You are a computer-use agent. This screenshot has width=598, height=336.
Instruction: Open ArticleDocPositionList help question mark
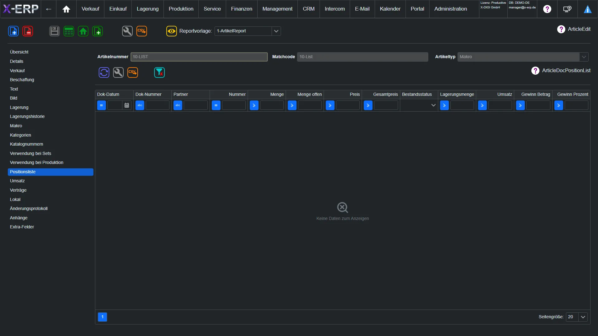click(x=535, y=71)
